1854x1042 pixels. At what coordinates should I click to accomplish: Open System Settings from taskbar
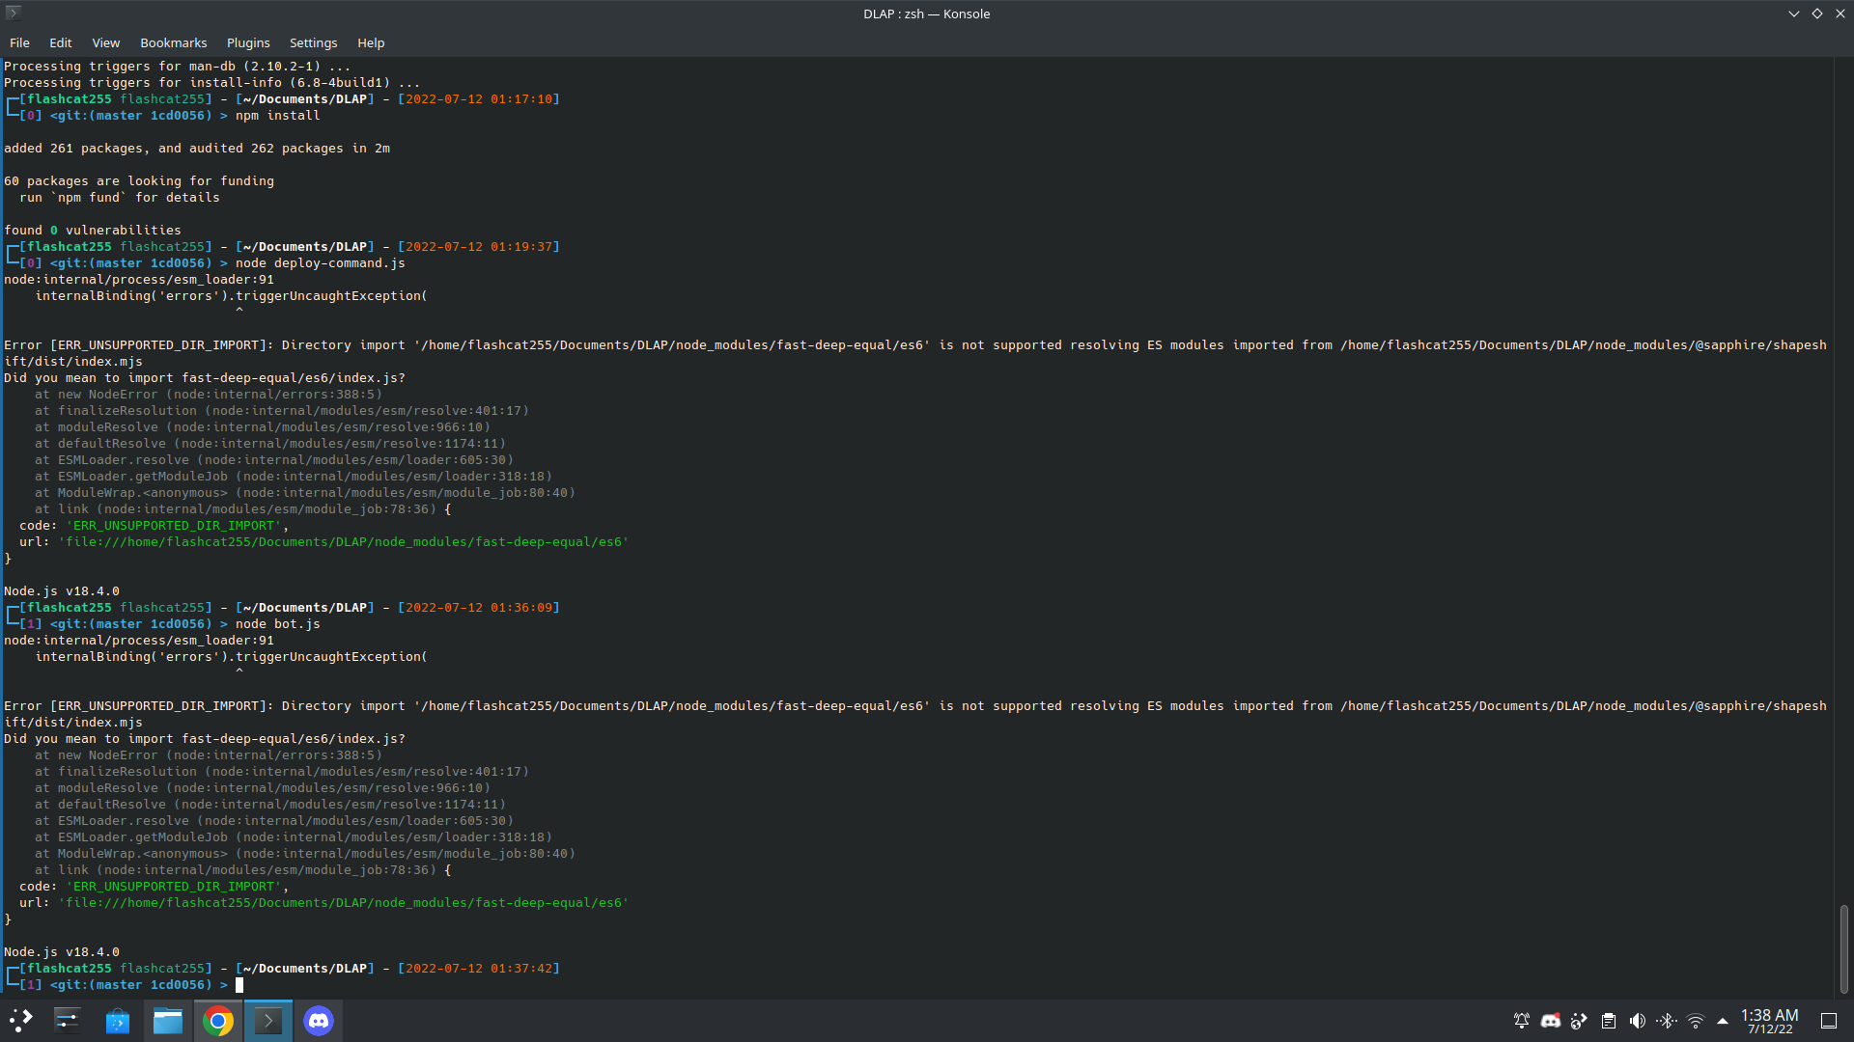(68, 1021)
